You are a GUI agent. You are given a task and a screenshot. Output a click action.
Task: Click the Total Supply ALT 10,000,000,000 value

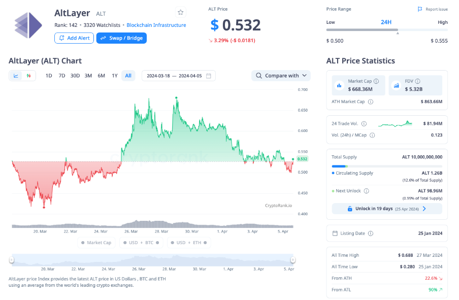[422, 157]
